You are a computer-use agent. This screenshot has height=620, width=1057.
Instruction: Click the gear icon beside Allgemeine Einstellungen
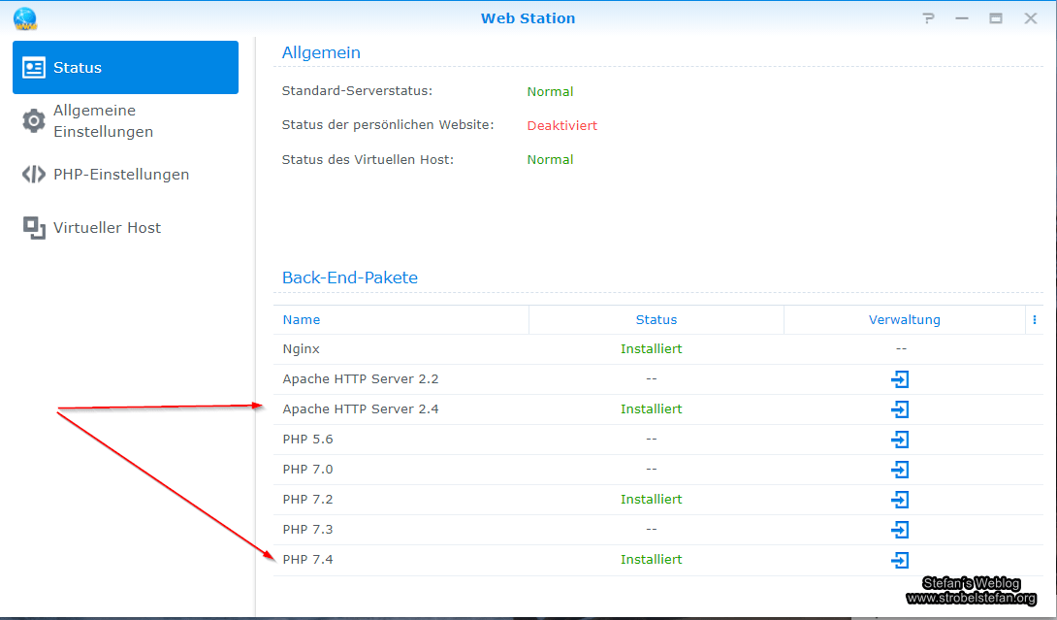tap(33, 120)
